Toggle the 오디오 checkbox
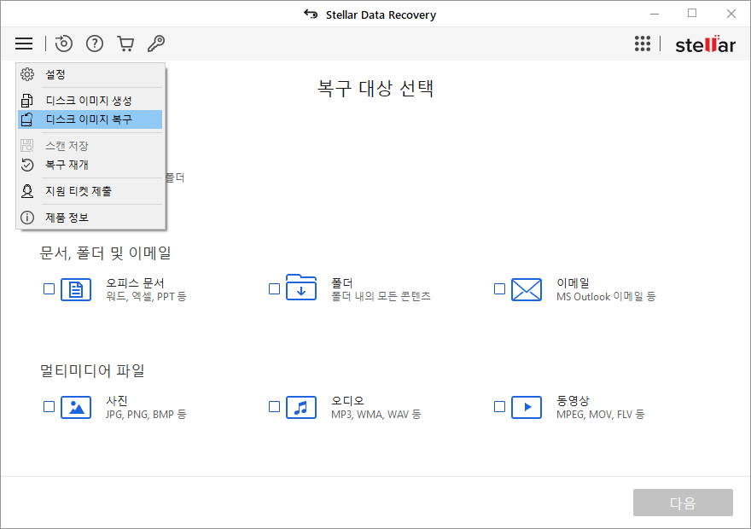 [x=274, y=406]
